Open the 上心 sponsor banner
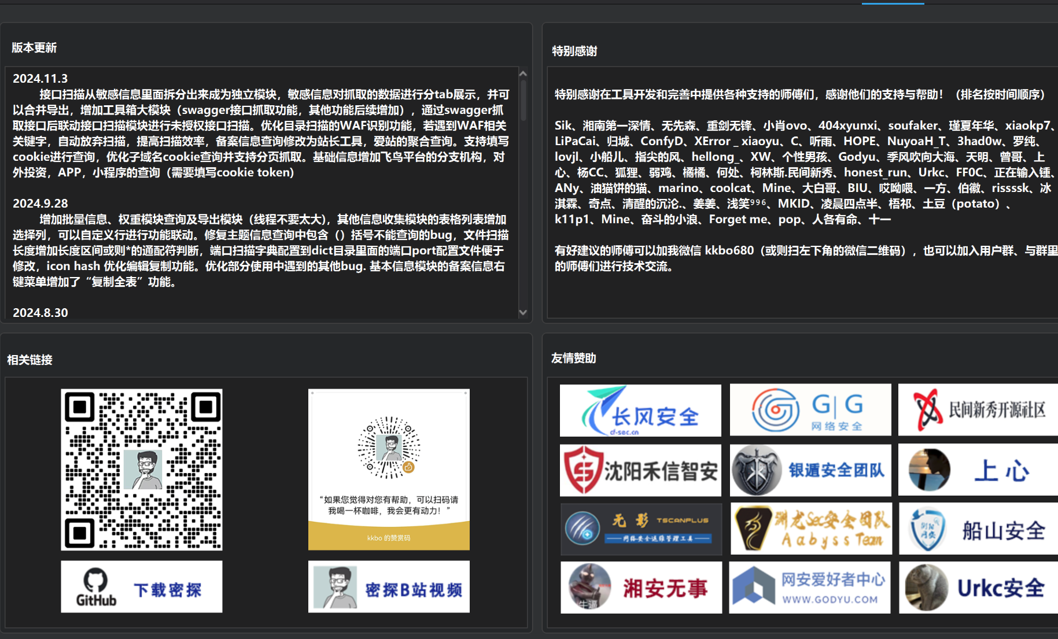This screenshot has width=1058, height=639. tap(978, 470)
